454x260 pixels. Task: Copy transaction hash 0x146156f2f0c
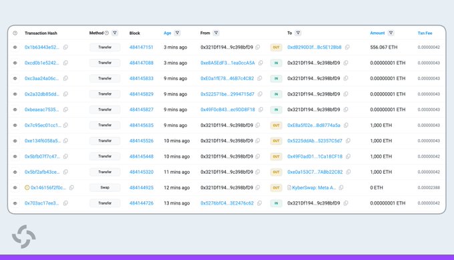(x=71, y=188)
